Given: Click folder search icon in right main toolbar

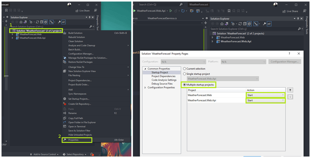Looking at the screenshot, I should coord(192,11).
